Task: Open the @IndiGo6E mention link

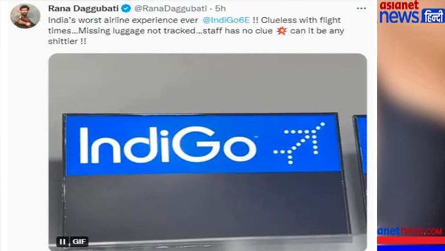Action: pyautogui.click(x=226, y=20)
